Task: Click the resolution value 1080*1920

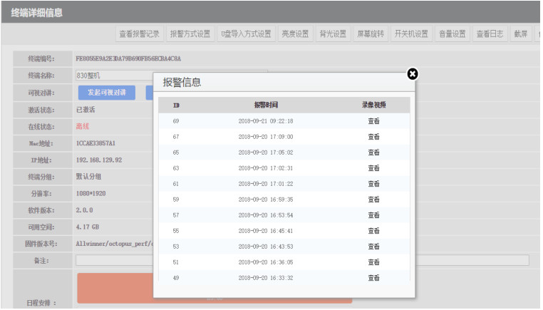Action: [90, 194]
